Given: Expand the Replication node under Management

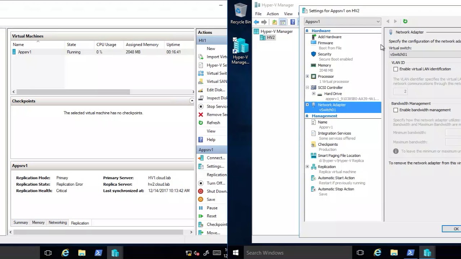Looking at the screenshot, I should coord(307,167).
